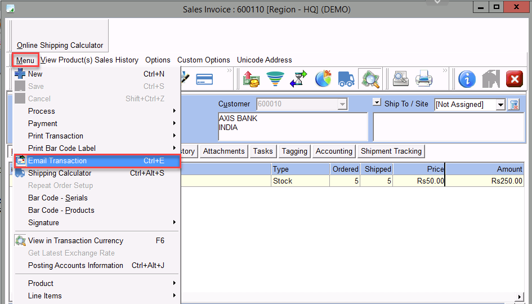Click the credit card payment icon
Viewport: 532px width, 304px height.
[x=204, y=79]
